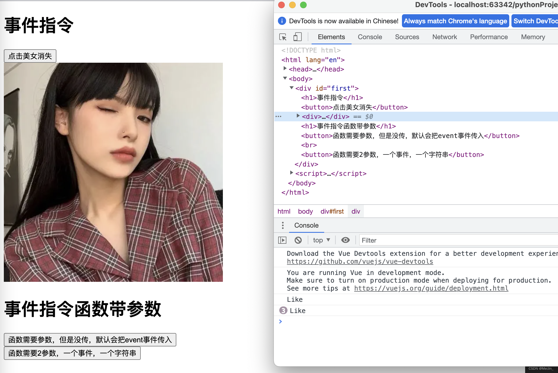Click the ellipsis beside the selected div row
Screen dimensions: 558x373
point(278,117)
